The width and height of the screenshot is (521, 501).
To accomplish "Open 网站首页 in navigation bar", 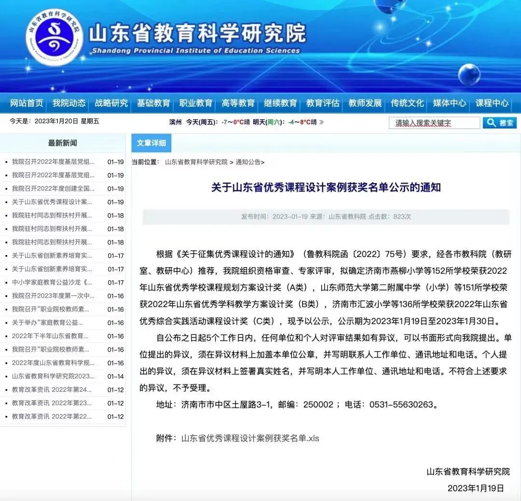I will click(x=27, y=103).
